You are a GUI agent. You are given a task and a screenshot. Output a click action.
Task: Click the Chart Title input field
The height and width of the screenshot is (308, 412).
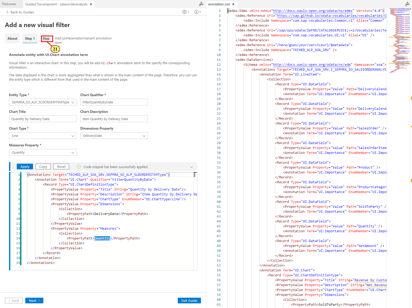43,119
